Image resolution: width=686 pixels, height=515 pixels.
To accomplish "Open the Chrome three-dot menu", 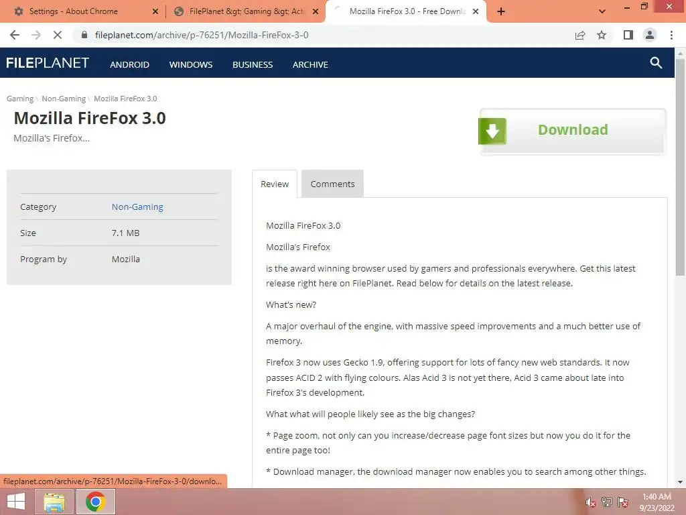I will [671, 35].
